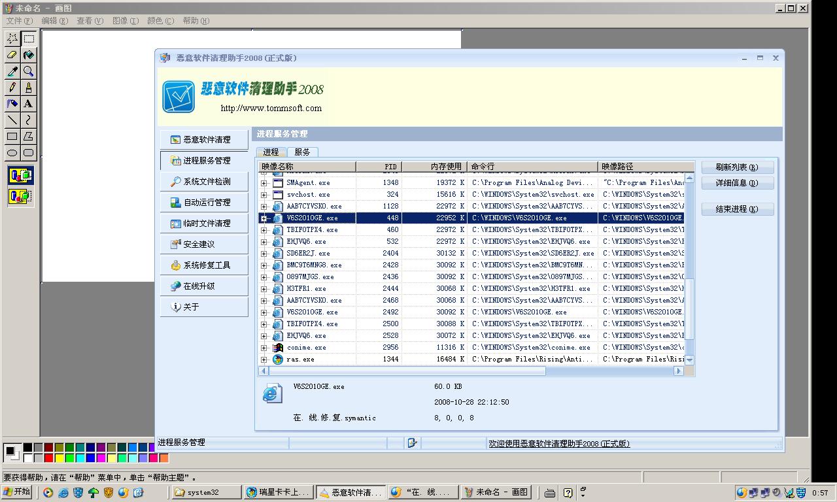Open the 文件 menu in Paint

pos(19,21)
